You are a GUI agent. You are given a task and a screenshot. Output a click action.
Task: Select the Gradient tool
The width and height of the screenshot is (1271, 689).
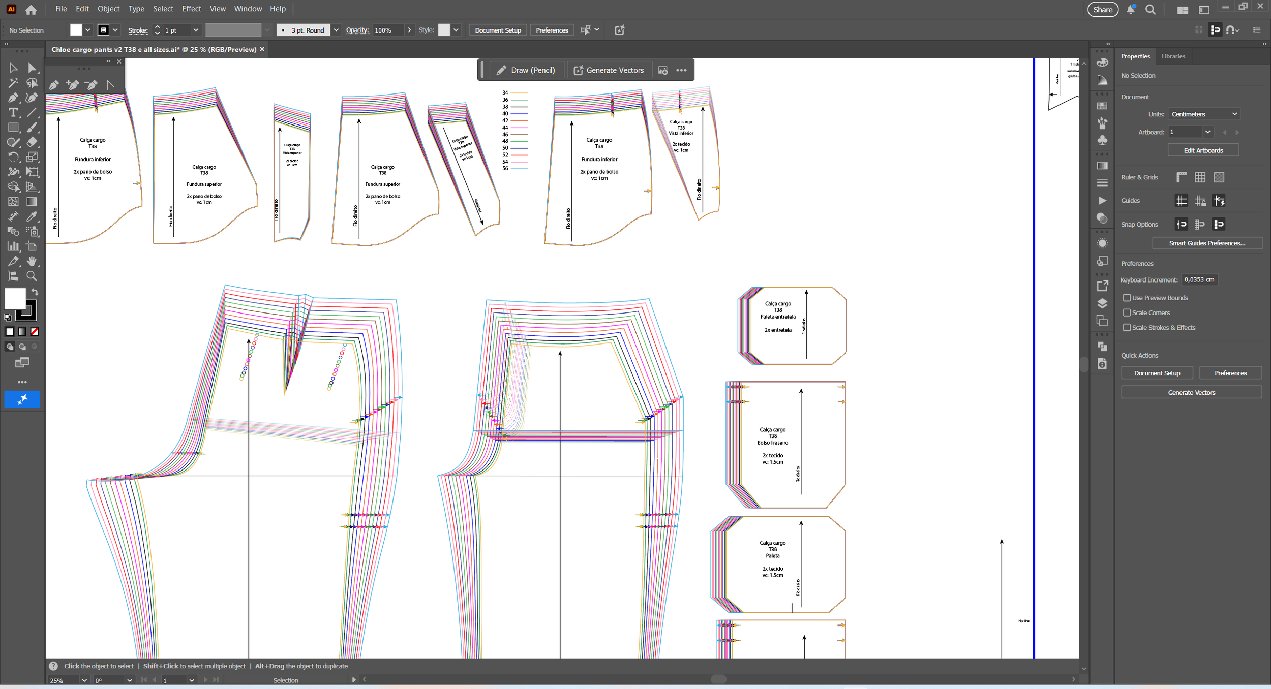(x=32, y=202)
